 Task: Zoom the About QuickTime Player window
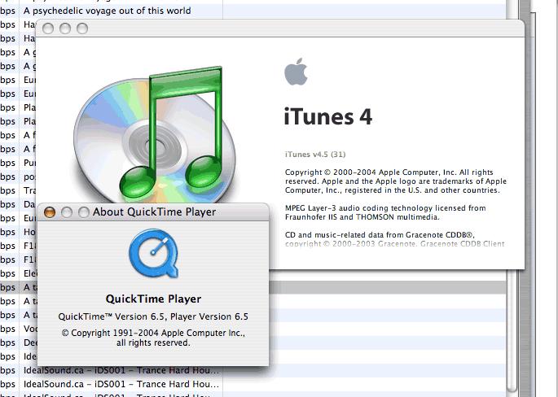pos(84,212)
